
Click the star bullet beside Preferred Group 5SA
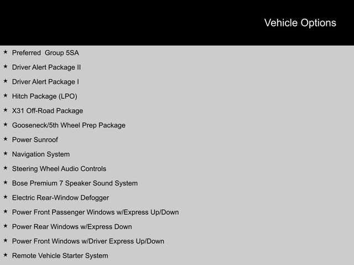(x=6, y=52)
